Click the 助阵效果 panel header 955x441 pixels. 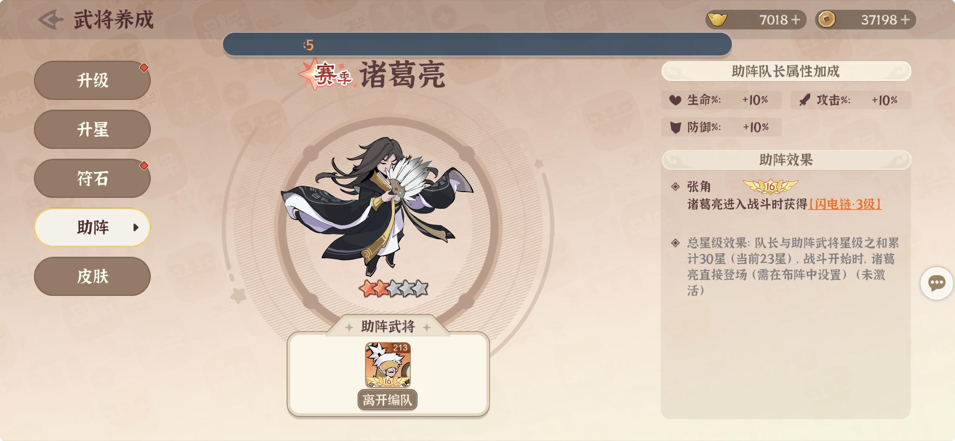786,160
